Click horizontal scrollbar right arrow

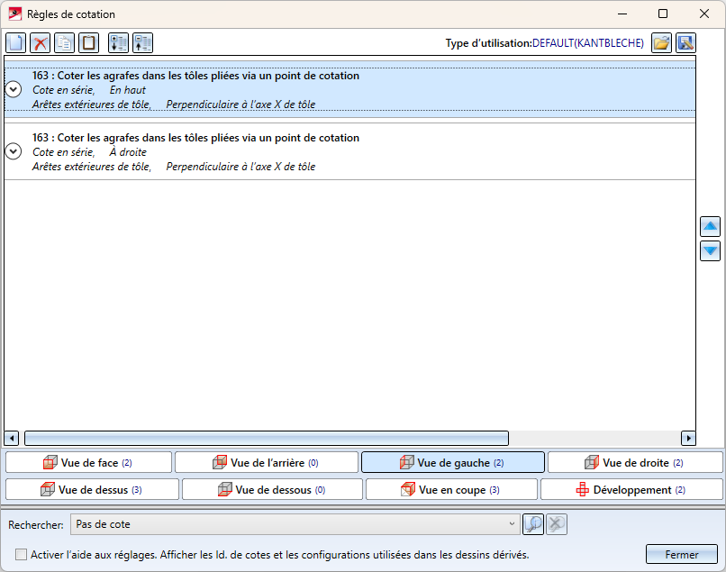point(688,438)
